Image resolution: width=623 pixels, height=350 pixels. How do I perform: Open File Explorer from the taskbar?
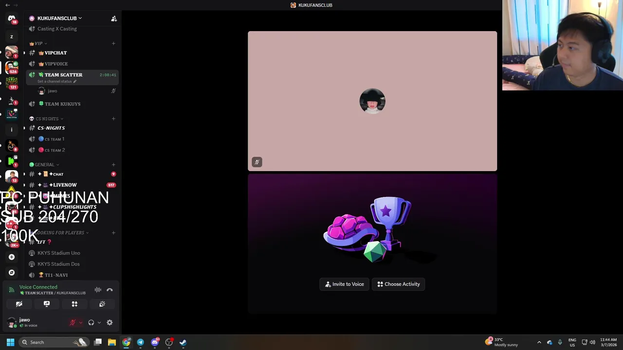pyautogui.click(x=112, y=342)
